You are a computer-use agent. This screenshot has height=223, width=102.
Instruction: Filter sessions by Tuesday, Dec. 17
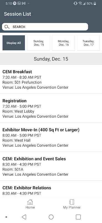(x=88, y=43)
